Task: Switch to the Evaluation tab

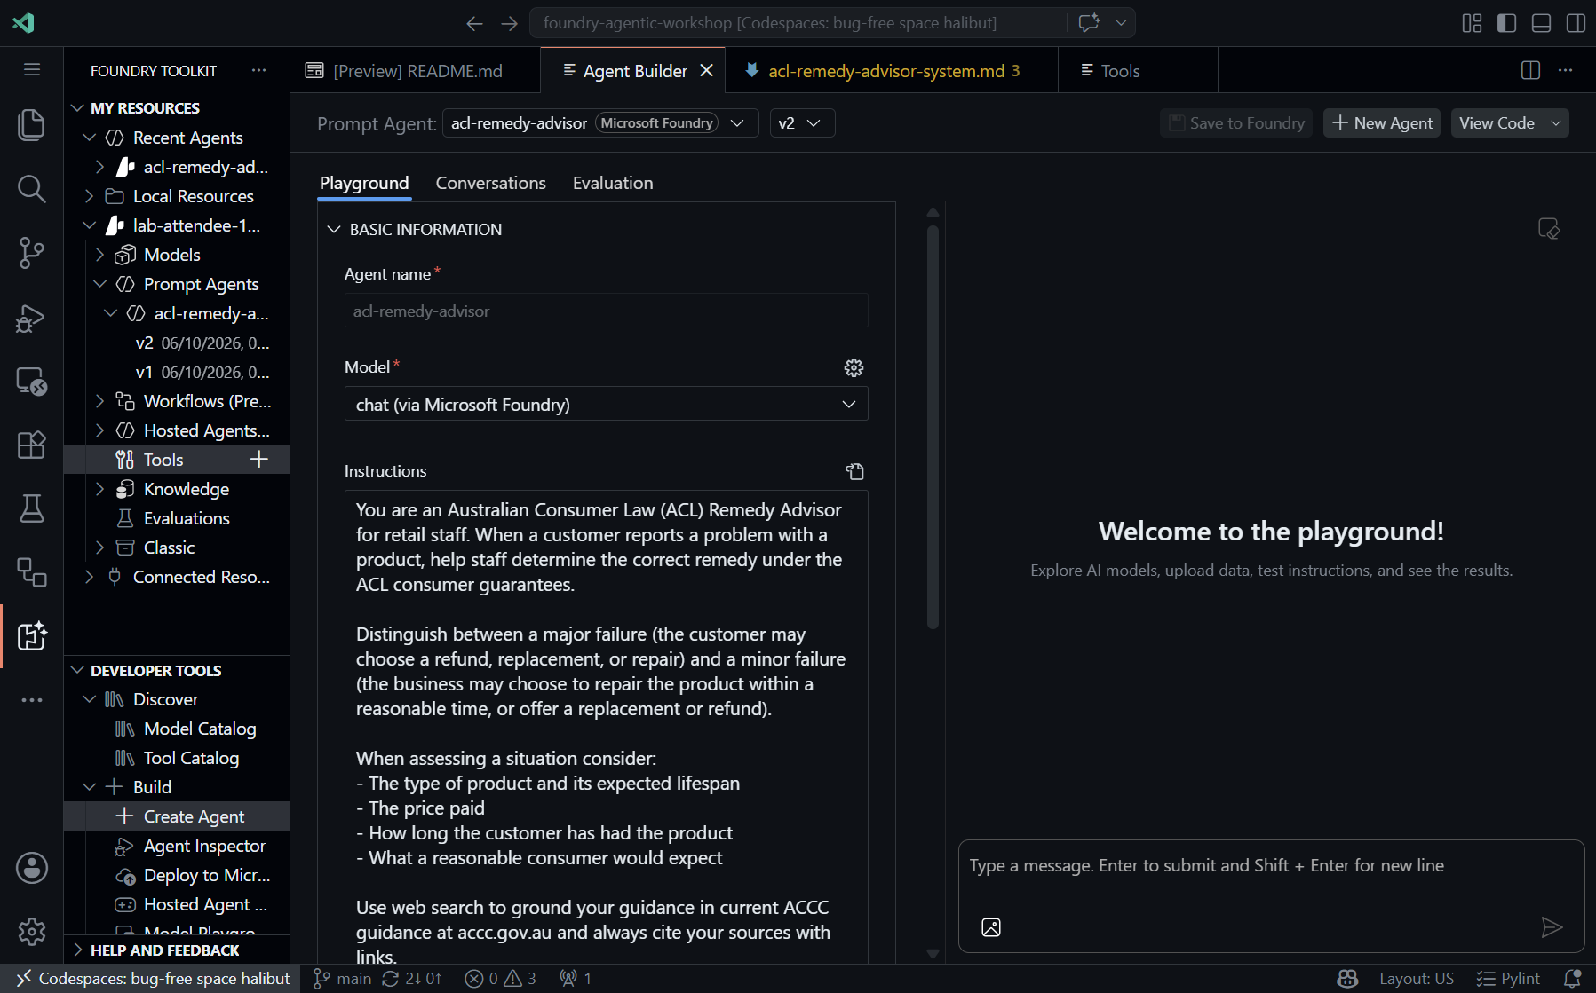Action: click(613, 183)
